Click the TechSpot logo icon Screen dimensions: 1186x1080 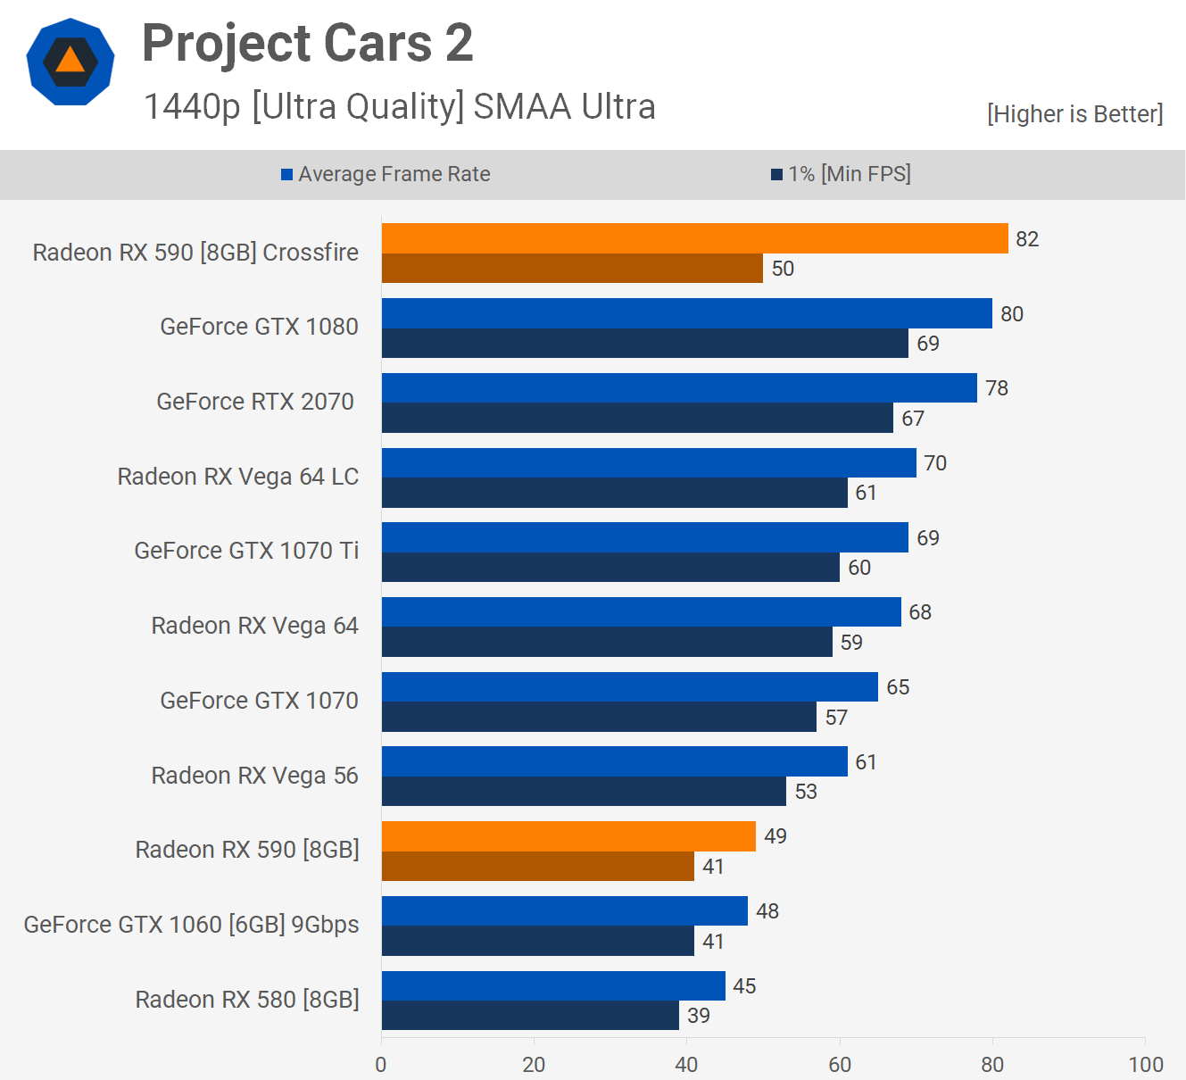pos(70,62)
